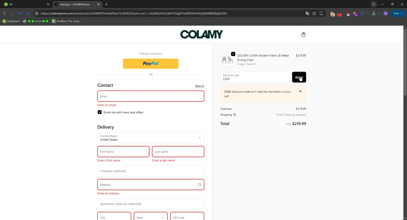
Task: Open the Goaffpro bookmark
Action: 67,21
